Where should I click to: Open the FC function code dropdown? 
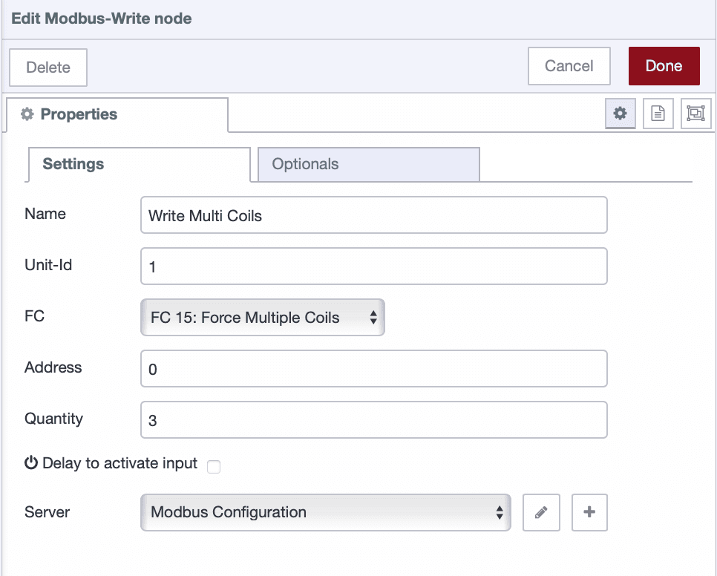[263, 317]
